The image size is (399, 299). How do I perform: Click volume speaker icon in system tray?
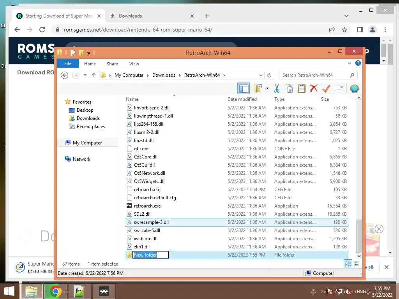347,292
